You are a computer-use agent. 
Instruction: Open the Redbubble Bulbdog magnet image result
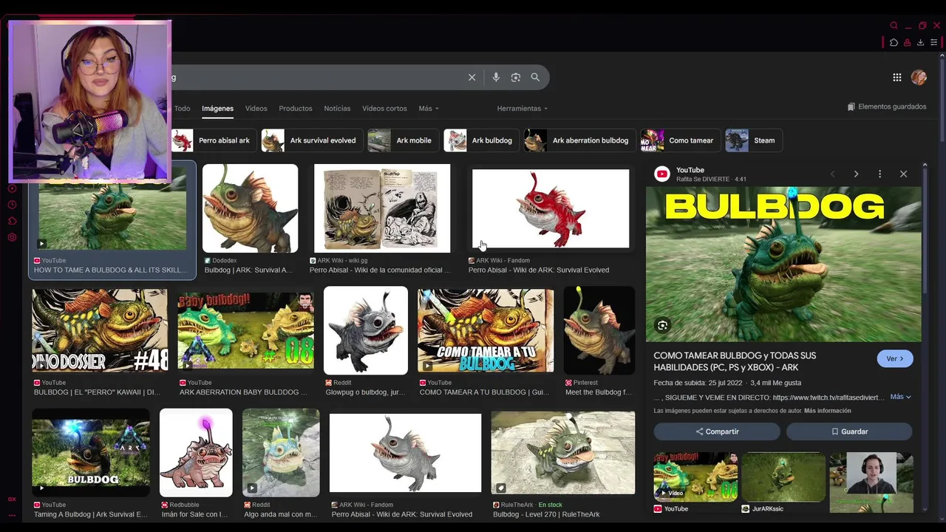coord(196,452)
